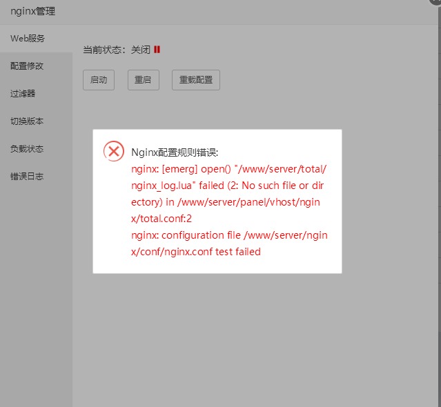This screenshot has height=407, width=441.
Task: Open the 过滤器 section
Action: pyautogui.click(x=36, y=94)
